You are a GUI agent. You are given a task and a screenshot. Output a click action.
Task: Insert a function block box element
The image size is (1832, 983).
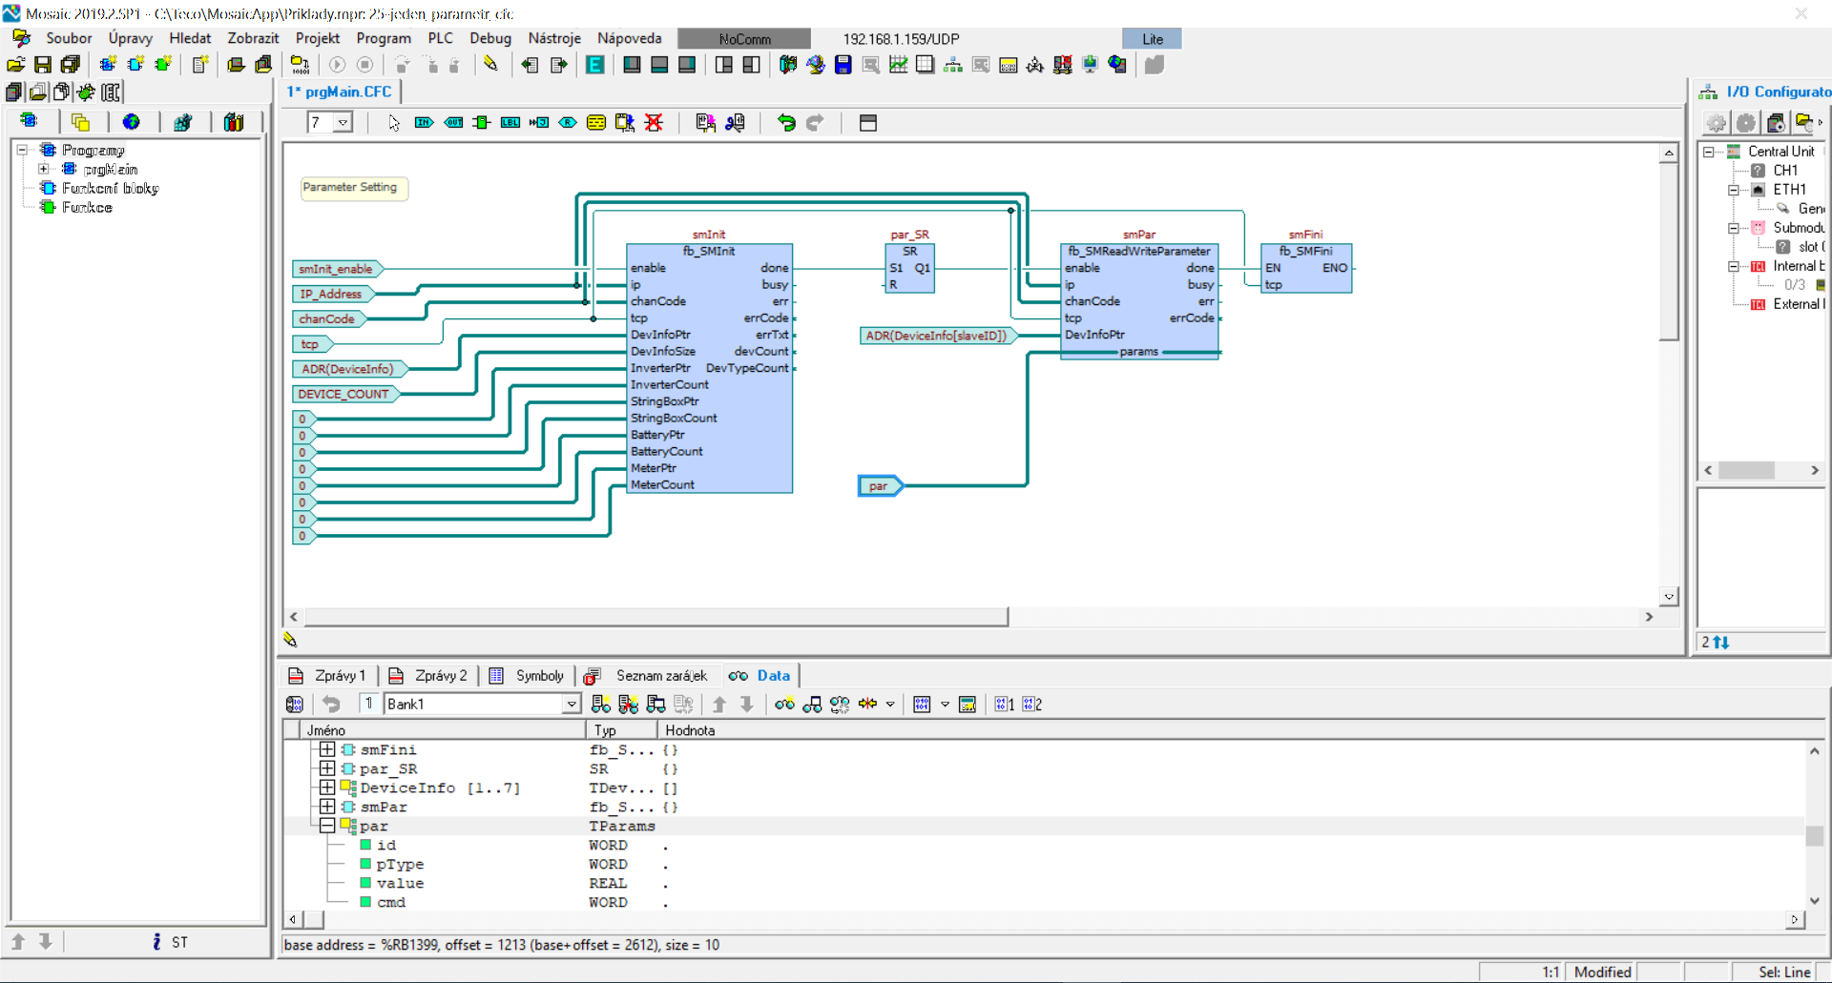482,123
